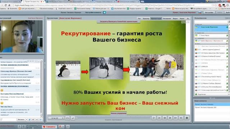Jump to the first slide
This screenshot has width=230, height=129.
click(159, 118)
